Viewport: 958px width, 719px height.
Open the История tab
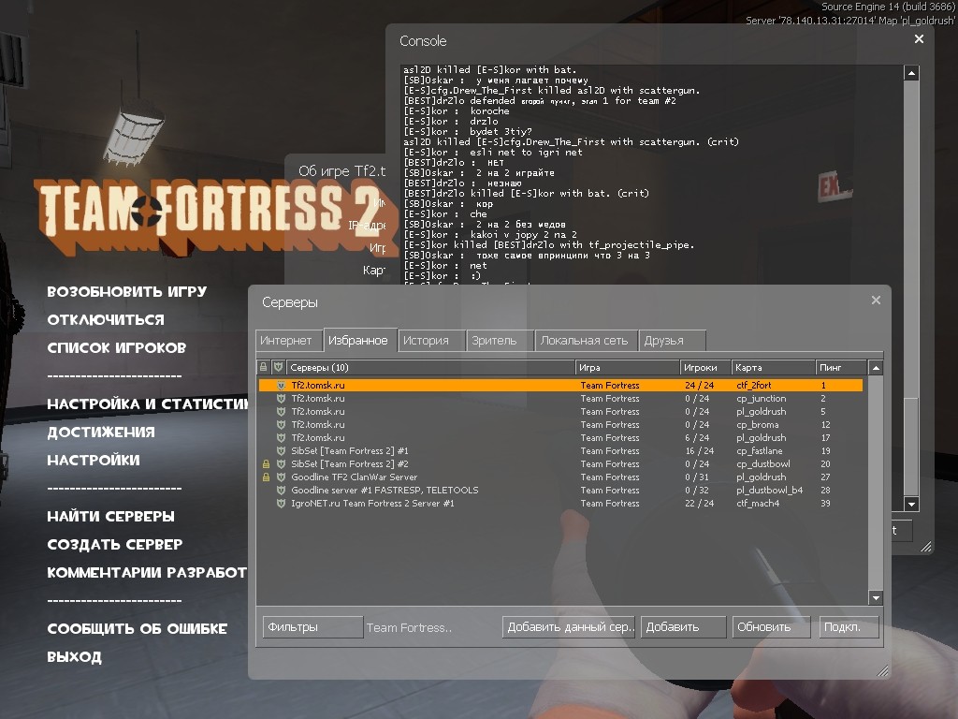click(431, 341)
